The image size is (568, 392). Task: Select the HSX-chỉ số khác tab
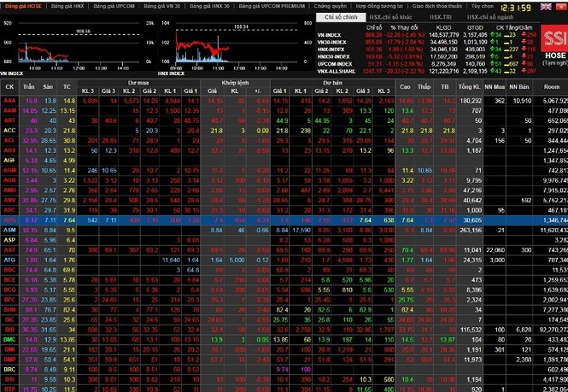tap(390, 17)
